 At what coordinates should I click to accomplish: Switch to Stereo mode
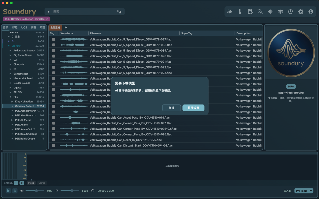(x=42, y=183)
